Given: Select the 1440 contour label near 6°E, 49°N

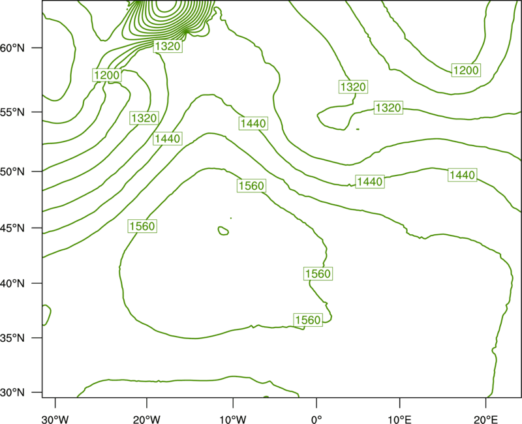Looking at the screenshot, I should tap(370, 182).
